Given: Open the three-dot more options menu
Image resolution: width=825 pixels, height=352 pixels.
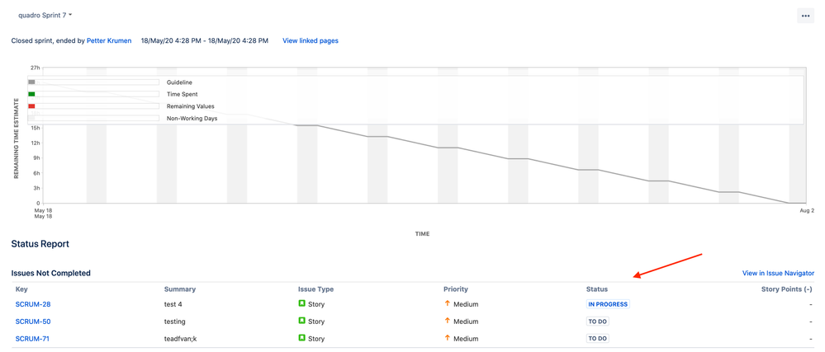Looking at the screenshot, I should [x=805, y=16].
